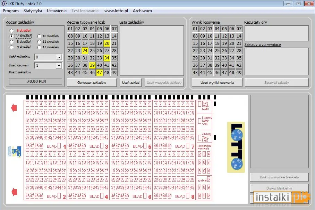Tick the BŁĄD box of coupon field 7
Screen dimensions: 315x210
tap(188, 146)
